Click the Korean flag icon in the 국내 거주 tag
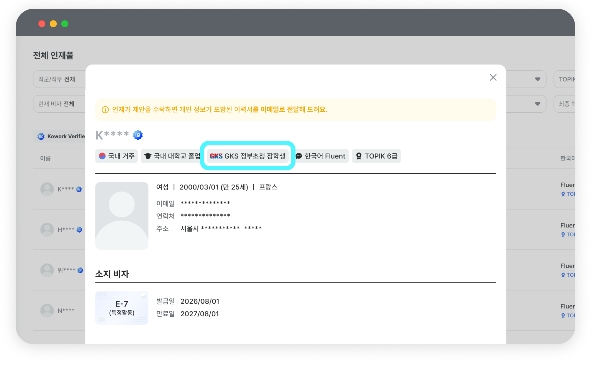Viewport: 591px width, 367px height. click(x=102, y=156)
